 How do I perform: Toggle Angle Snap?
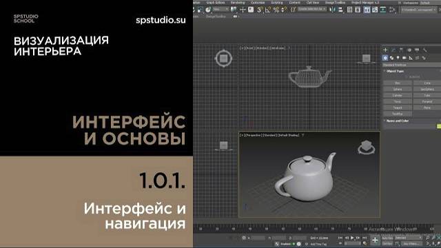pos(268,10)
